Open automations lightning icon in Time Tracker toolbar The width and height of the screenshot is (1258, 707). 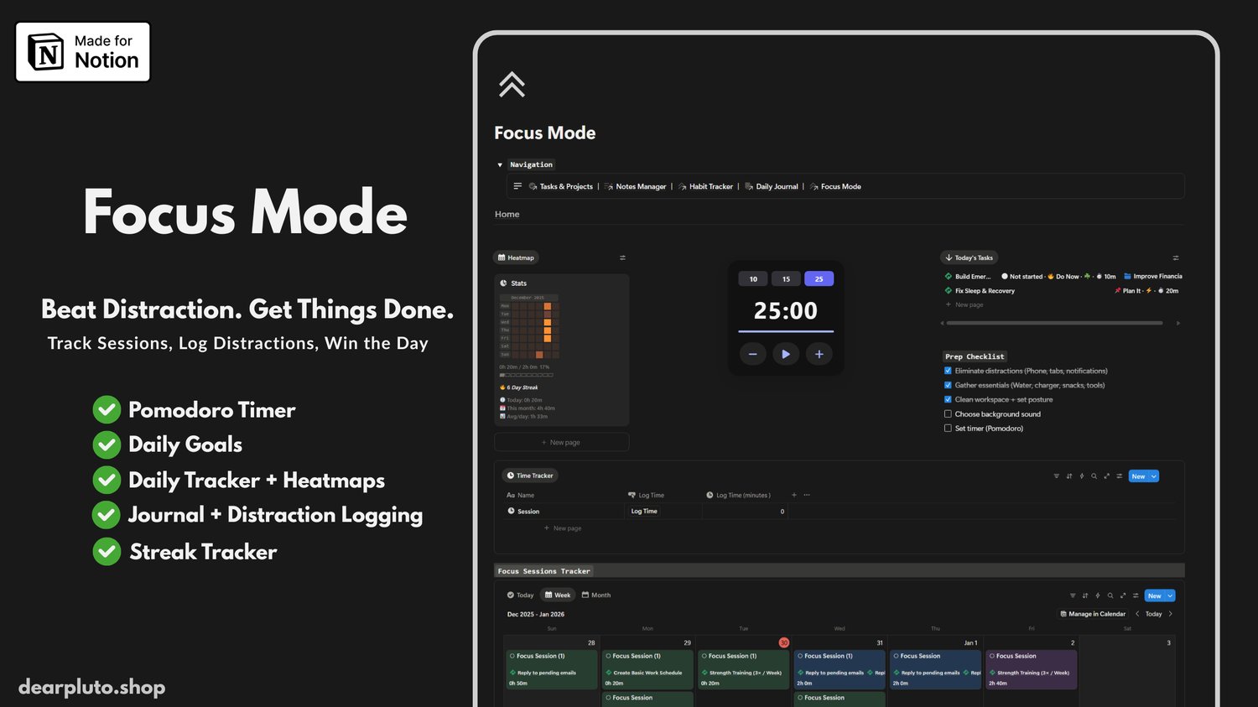coord(1082,476)
